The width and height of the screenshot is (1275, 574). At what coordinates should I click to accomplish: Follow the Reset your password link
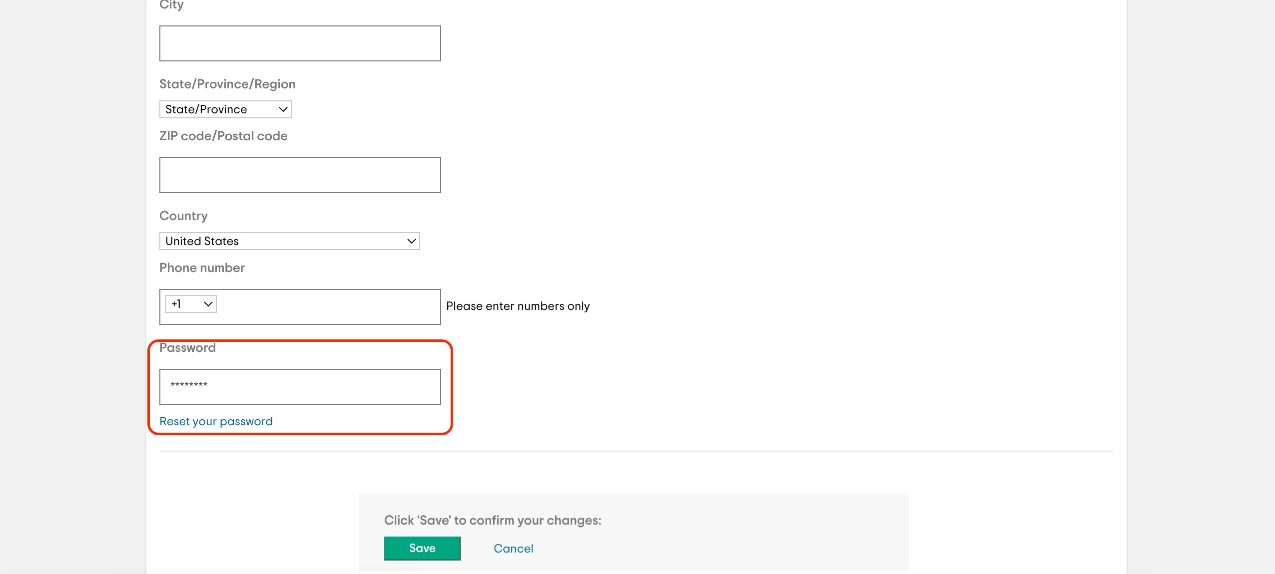click(216, 421)
